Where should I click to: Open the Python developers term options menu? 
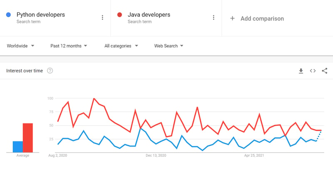(x=102, y=17)
